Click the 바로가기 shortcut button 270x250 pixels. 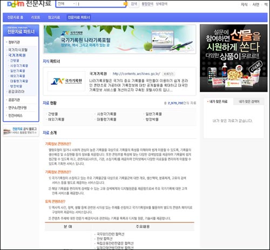168,74
